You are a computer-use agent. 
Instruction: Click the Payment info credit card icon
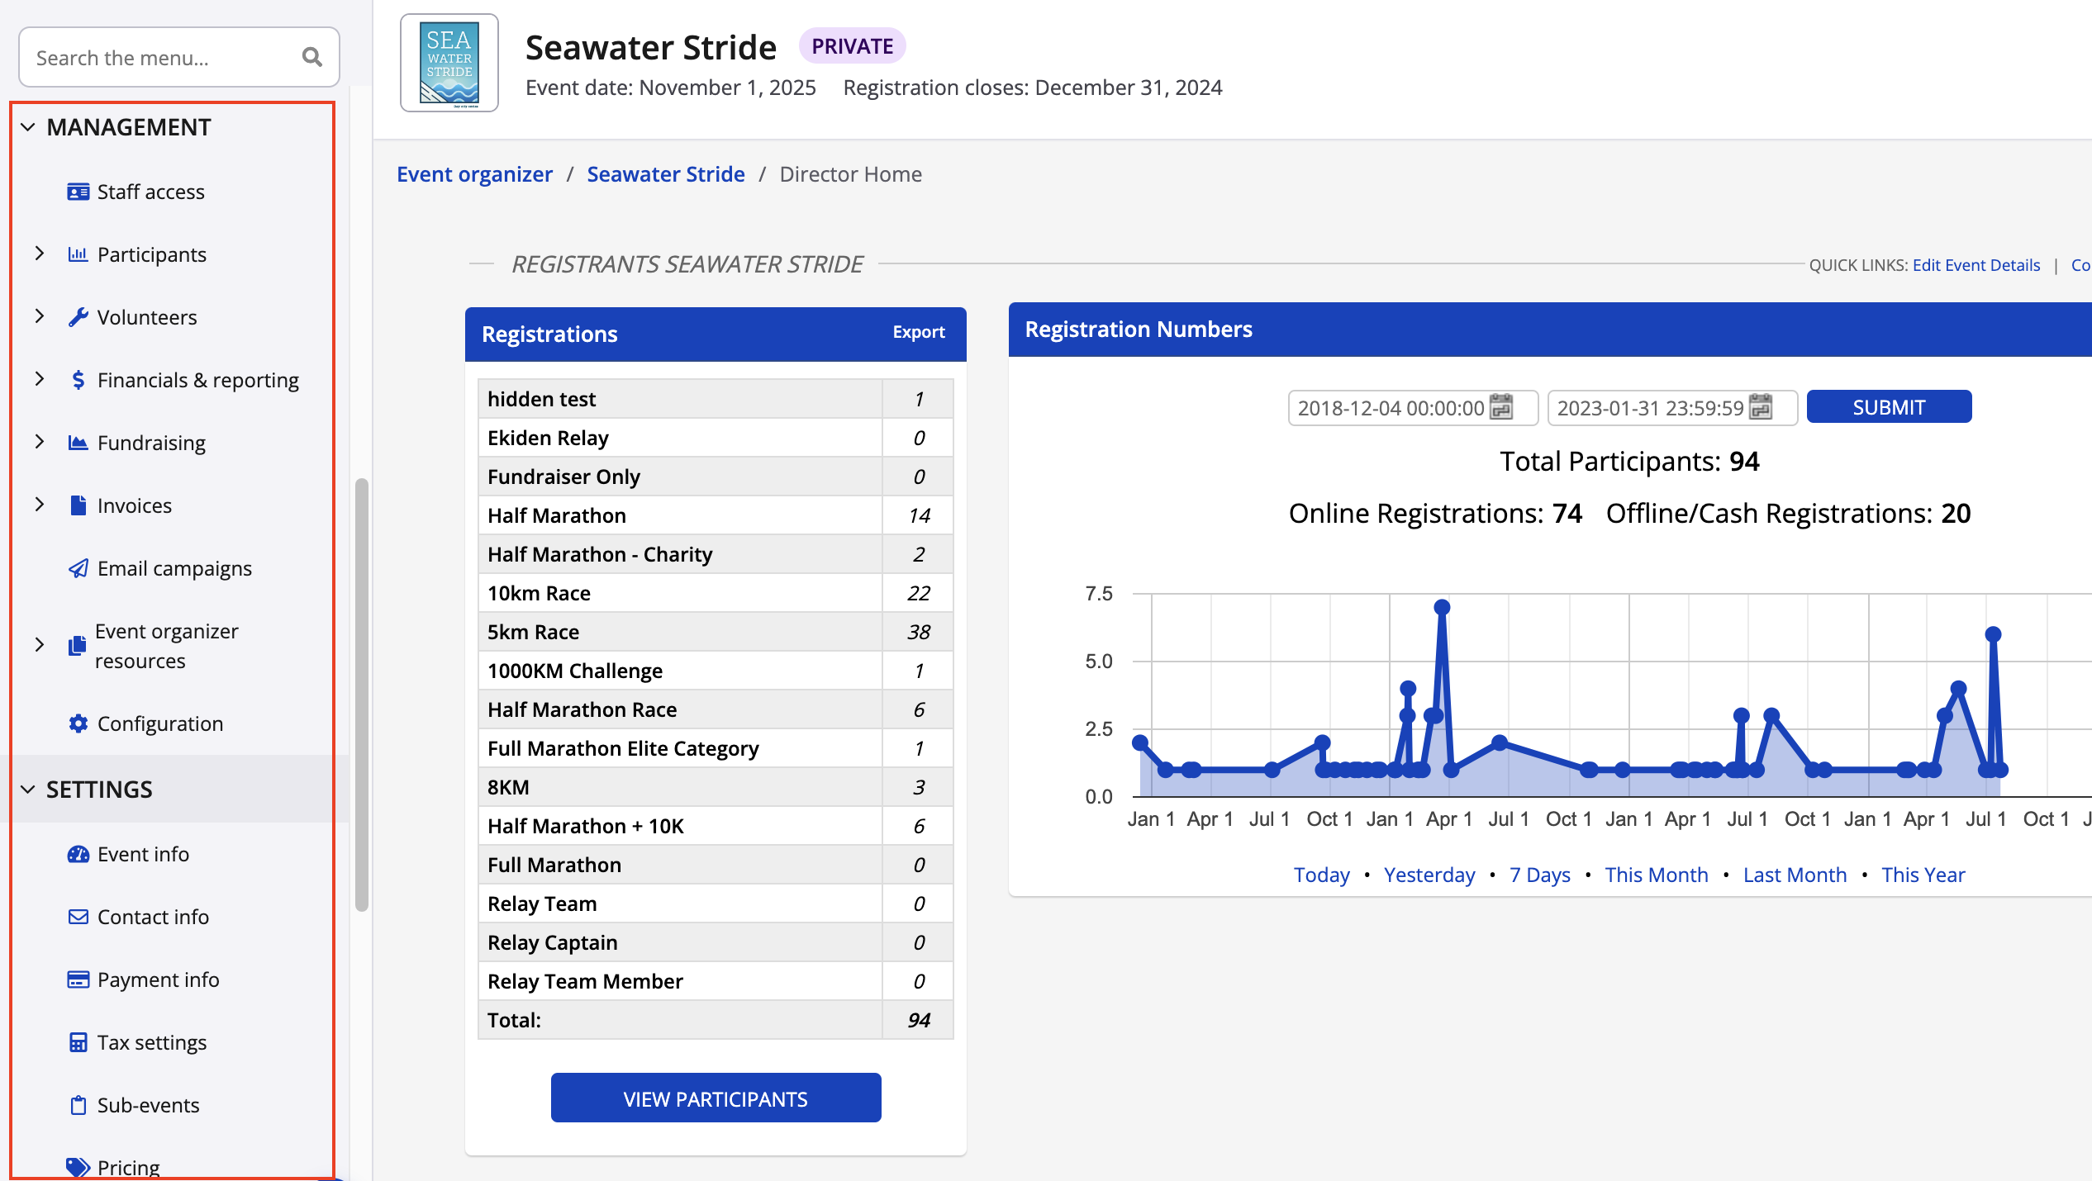point(78,979)
